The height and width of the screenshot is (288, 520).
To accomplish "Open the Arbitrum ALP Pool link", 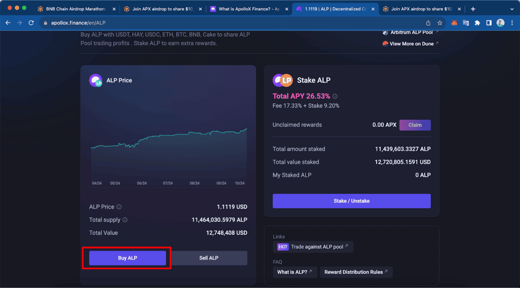I will click(x=411, y=32).
